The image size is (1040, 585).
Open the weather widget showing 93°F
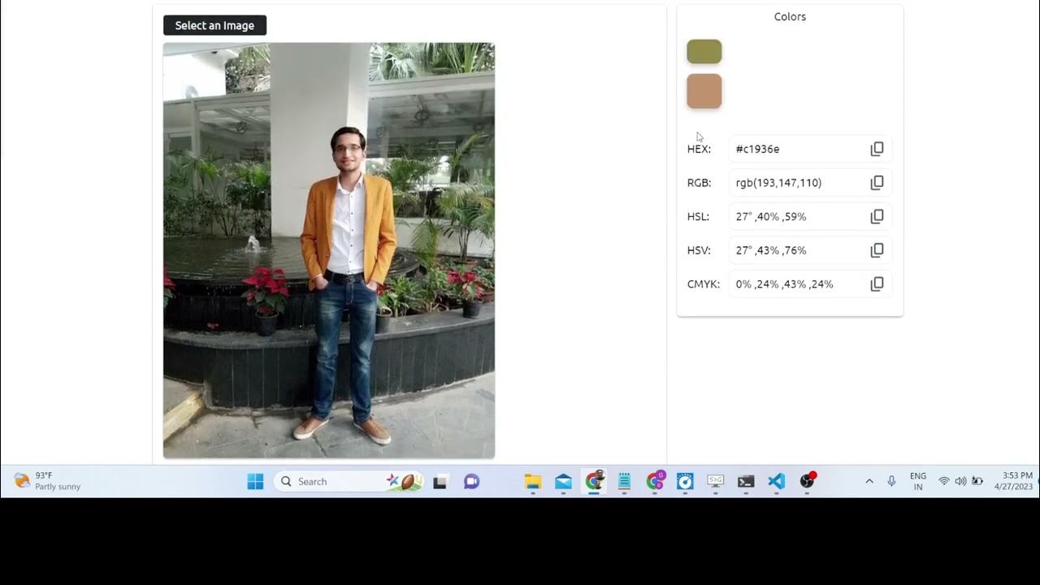(x=47, y=481)
